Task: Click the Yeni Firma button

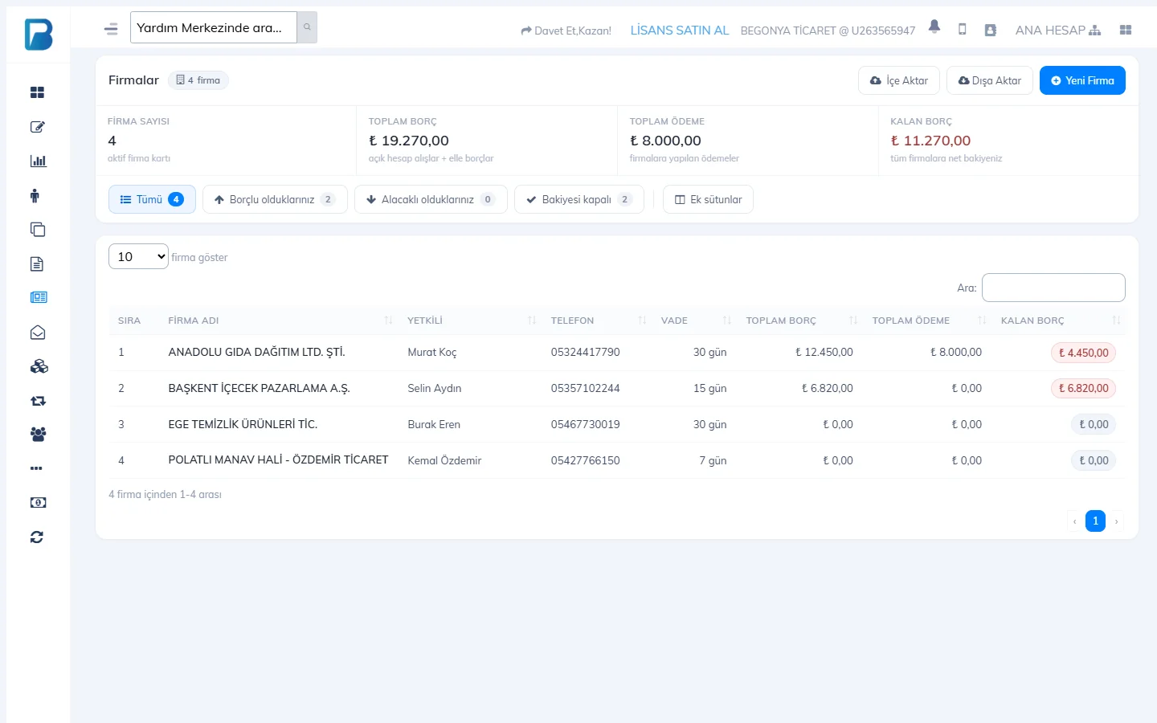Action: [1082, 80]
